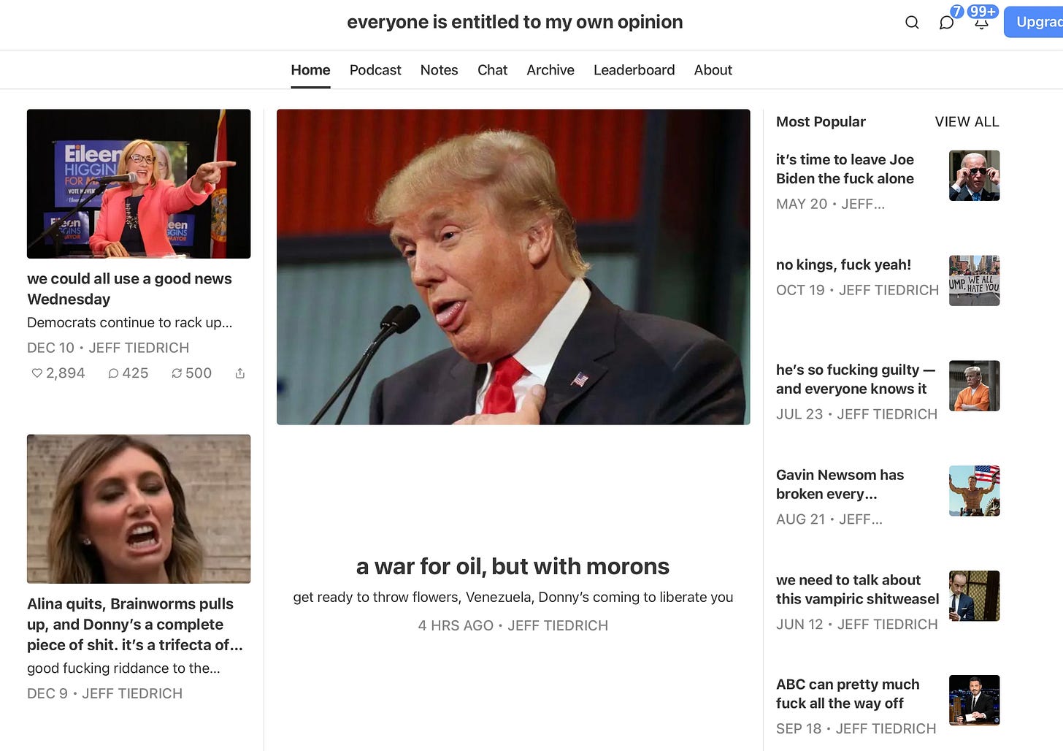Click VIEW ALL in Most Popular
This screenshot has width=1063, height=751.
[x=967, y=122]
